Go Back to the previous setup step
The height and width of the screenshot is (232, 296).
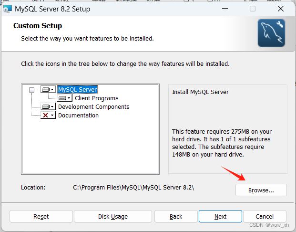click(x=176, y=216)
